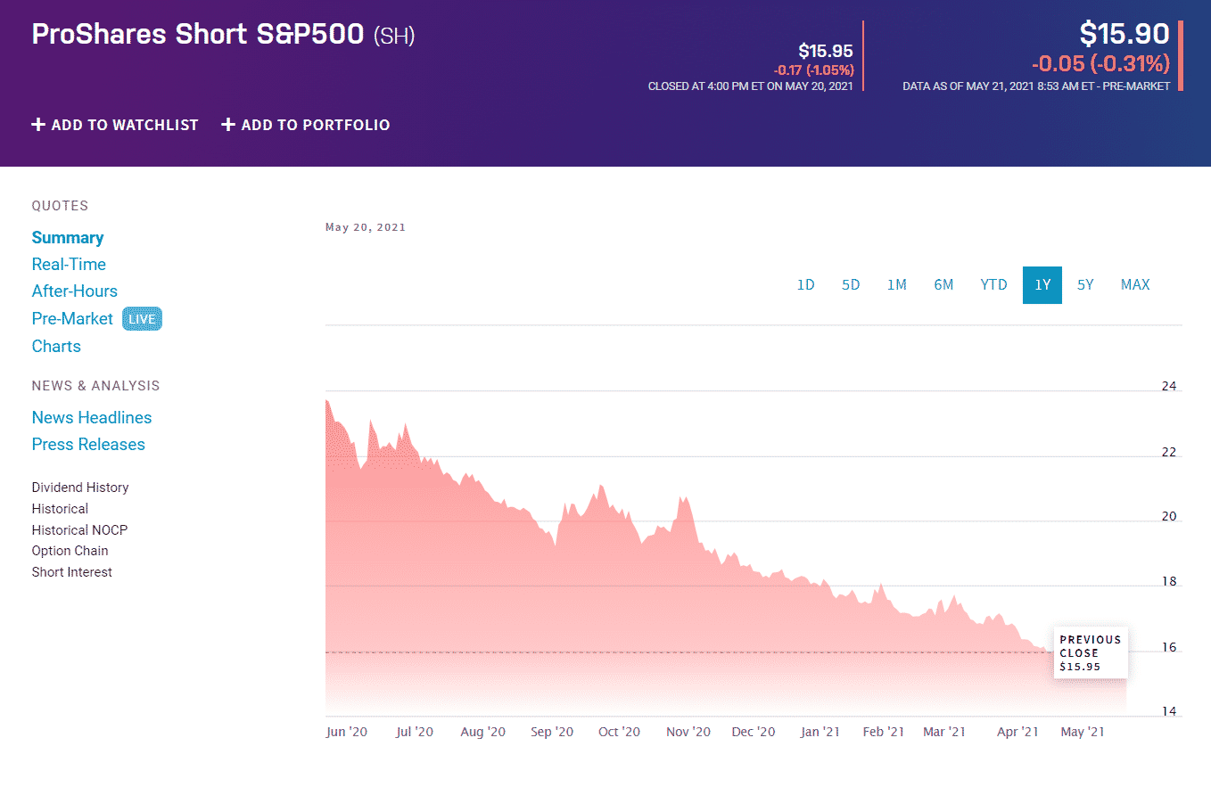
Task: Click the DATA AS OF MAY 21 pre-market text
Action: (1036, 86)
